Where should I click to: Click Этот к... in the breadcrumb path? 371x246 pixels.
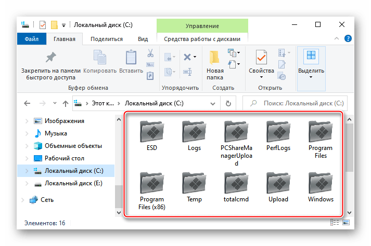tap(103, 103)
